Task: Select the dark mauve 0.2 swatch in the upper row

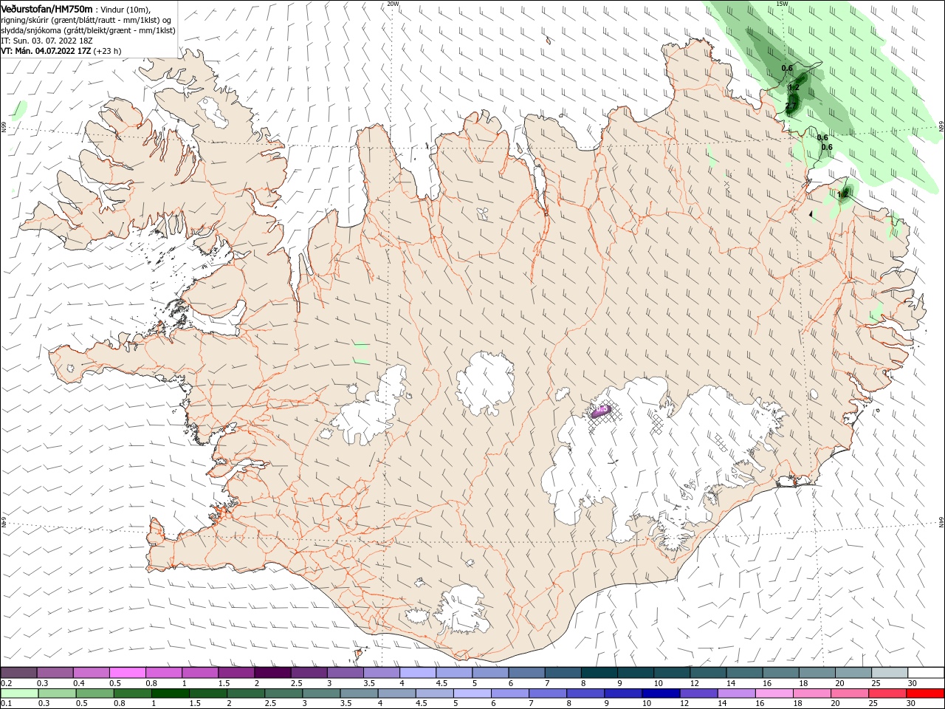Action: pos(18,673)
